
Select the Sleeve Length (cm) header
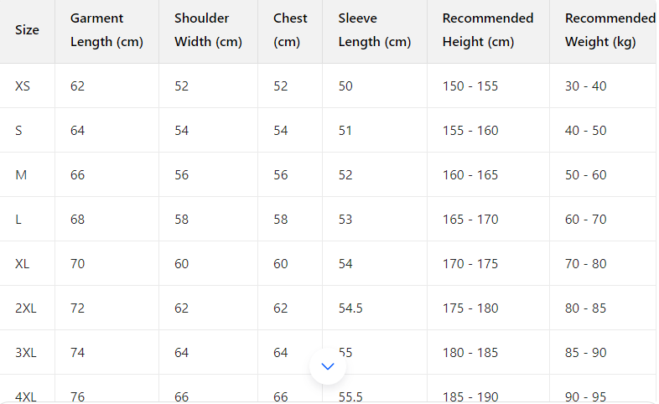click(375, 30)
